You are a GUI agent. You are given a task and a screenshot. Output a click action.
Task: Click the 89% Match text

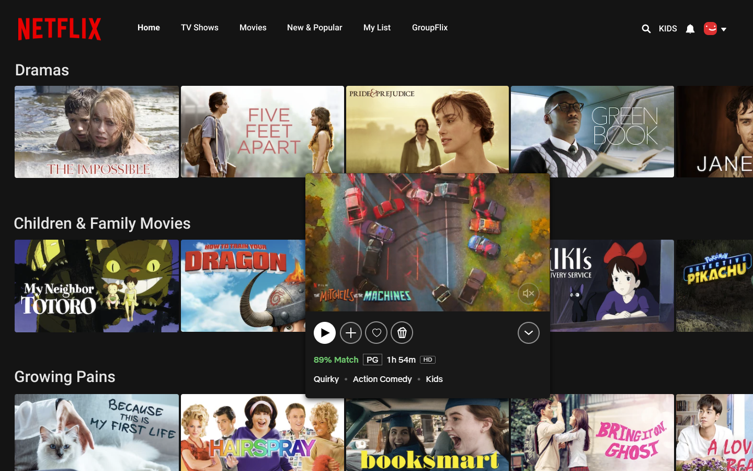(x=336, y=360)
